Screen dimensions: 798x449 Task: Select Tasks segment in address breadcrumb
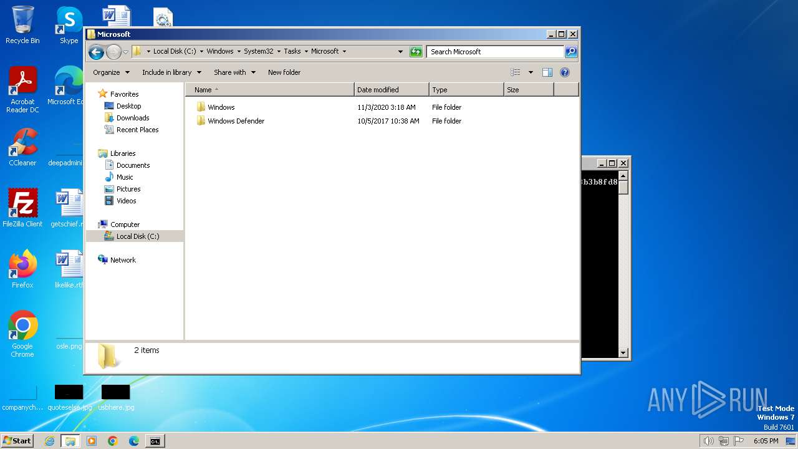(292, 52)
